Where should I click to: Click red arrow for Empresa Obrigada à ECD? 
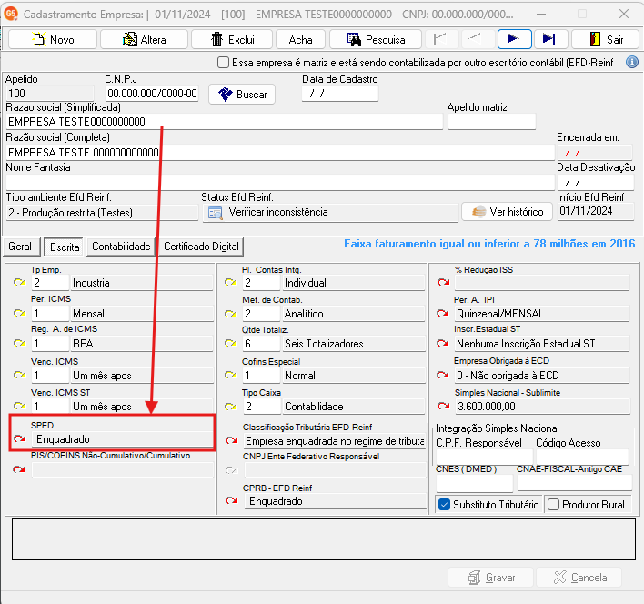(443, 375)
